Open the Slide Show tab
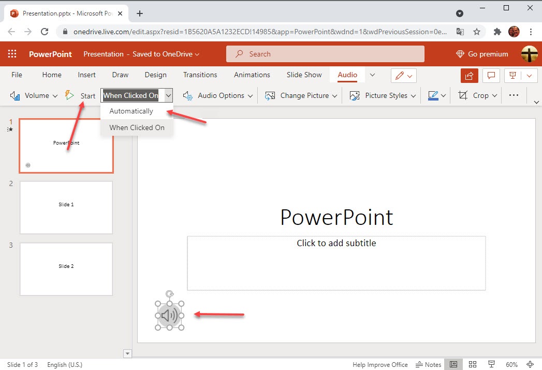The image size is (542, 370). click(304, 75)
